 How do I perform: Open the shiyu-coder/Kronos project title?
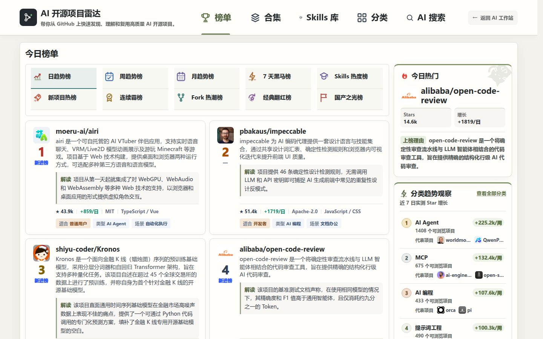[87, 249]
